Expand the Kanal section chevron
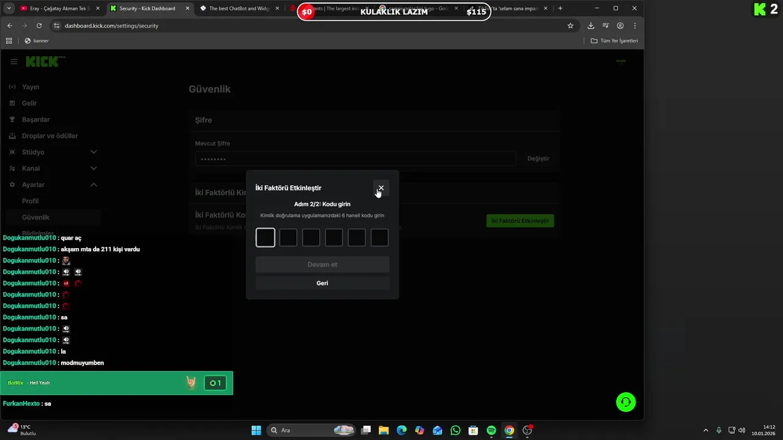Viewport: 783px width, 440px height. point(94,169)
